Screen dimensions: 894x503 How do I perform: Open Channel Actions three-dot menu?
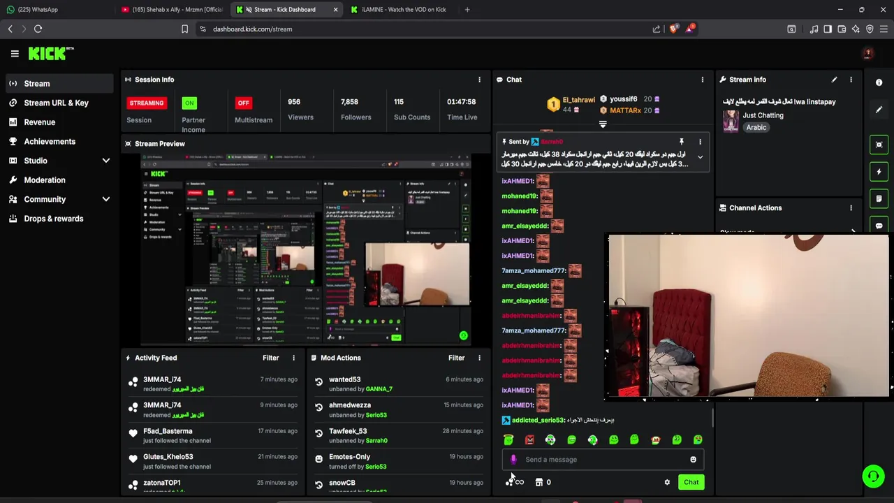click(x=851, y=208)
